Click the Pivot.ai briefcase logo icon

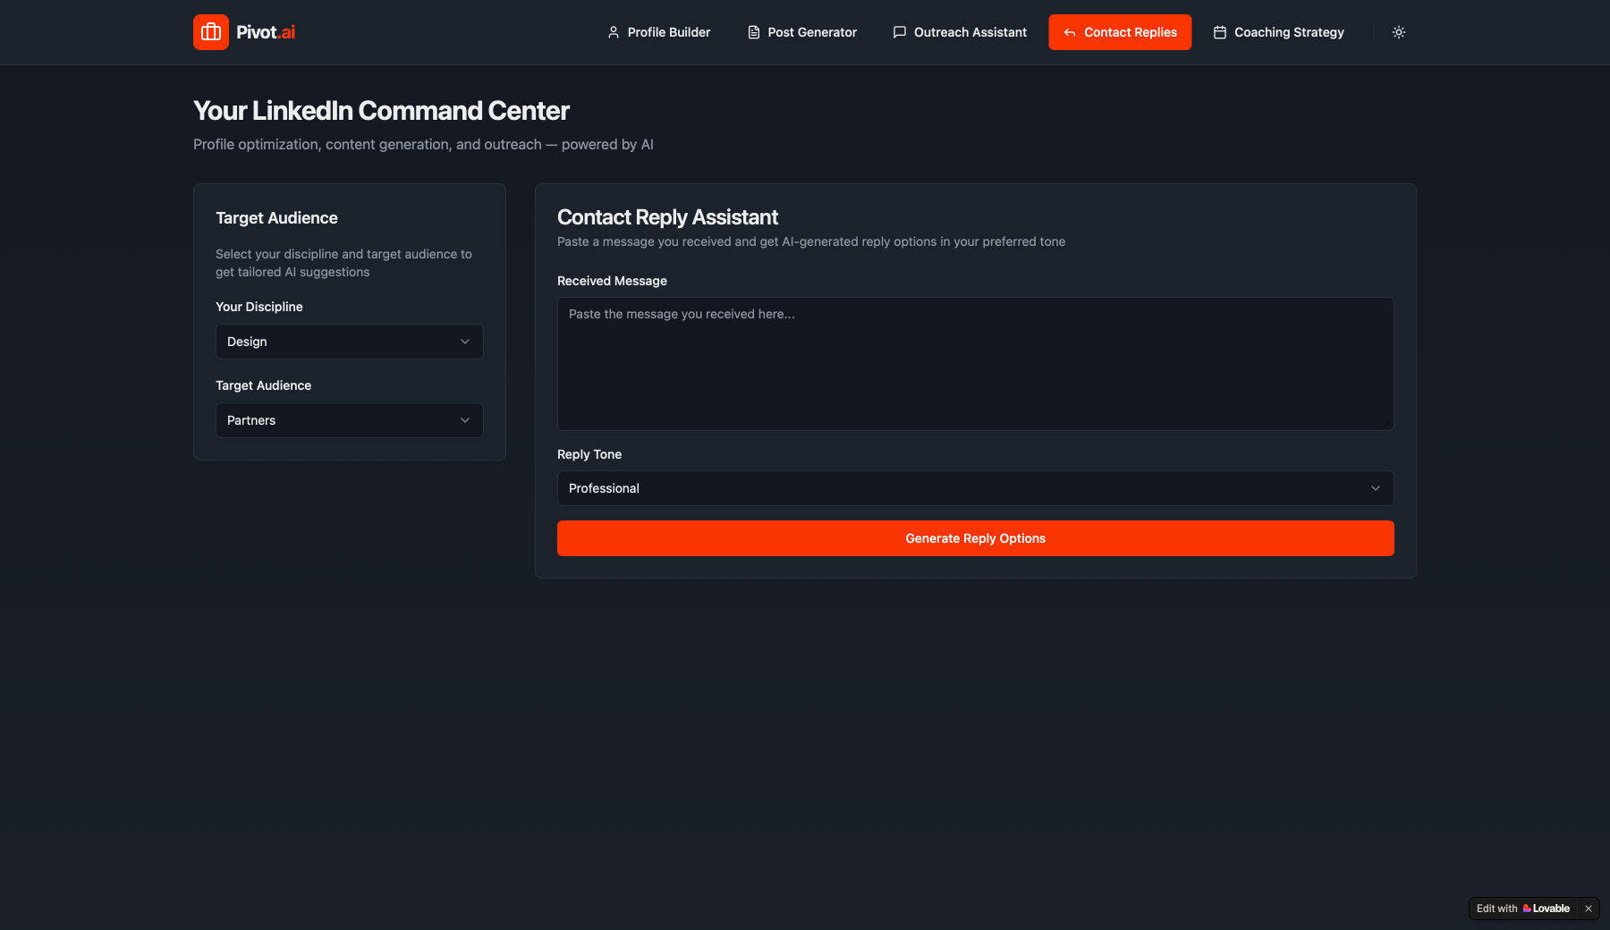pos(211,32)
